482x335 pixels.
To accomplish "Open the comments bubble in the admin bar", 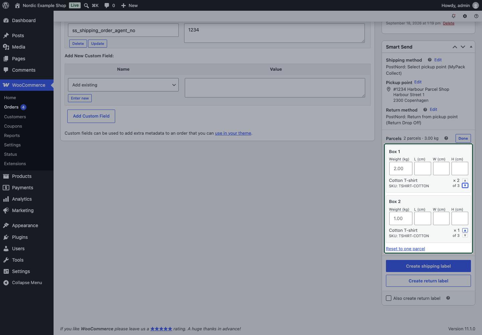I will (107, 5).
